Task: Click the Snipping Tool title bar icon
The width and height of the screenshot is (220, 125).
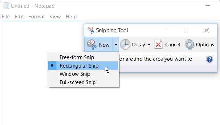Action: pyautogui.click(x=91, y=30)
